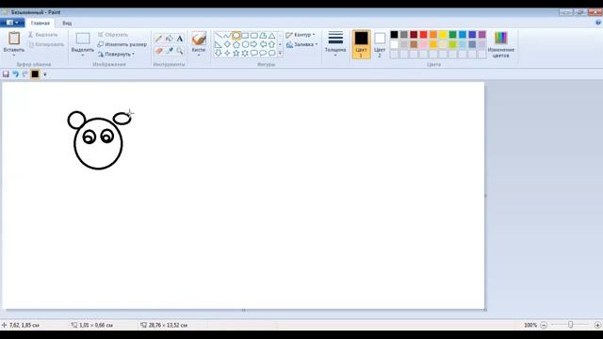Screen dimensions: 603x339
Task: Switch to the Вид tab
Action: pos(67,24)
